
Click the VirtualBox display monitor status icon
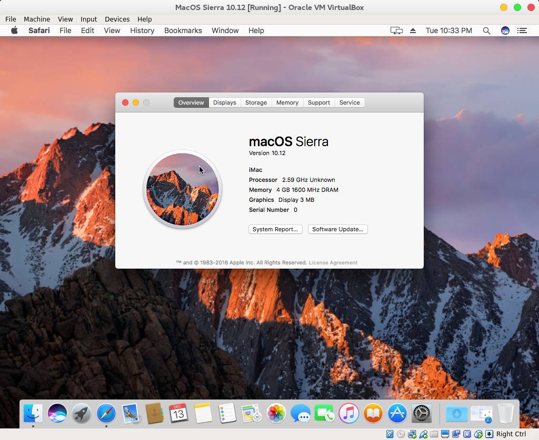click(x=445, y=434)
